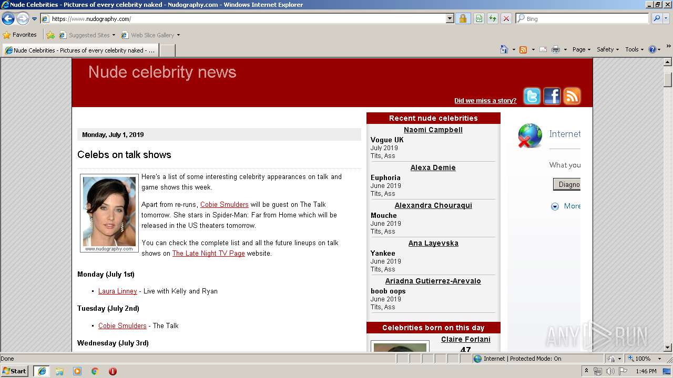Open the Suggested Sites dropdown
The image size is (673, 378).
(87, 35)
